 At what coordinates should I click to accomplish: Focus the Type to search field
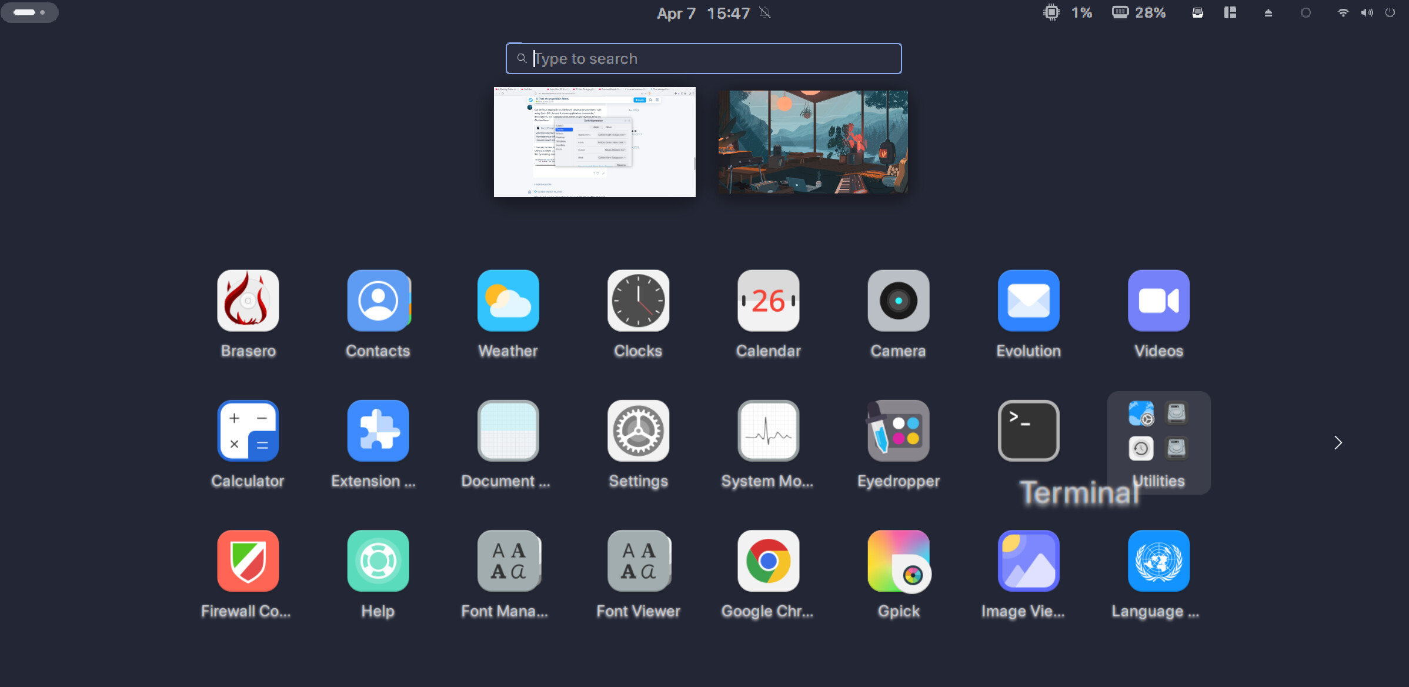(x=703, y=58)
